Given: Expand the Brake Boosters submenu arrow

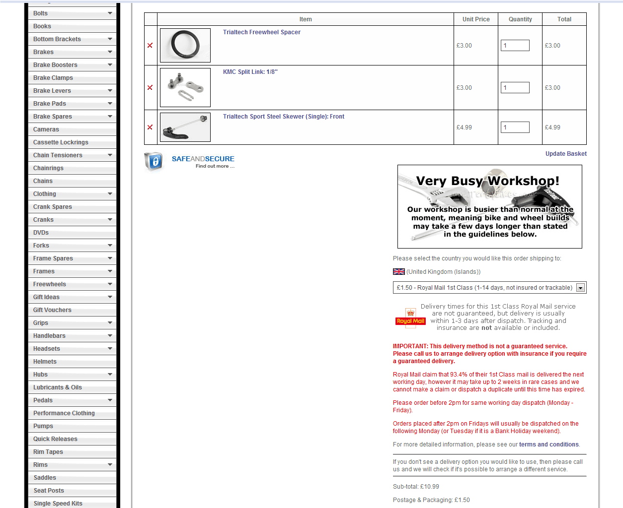Looking at the screenshot, I should click(110, 65).
